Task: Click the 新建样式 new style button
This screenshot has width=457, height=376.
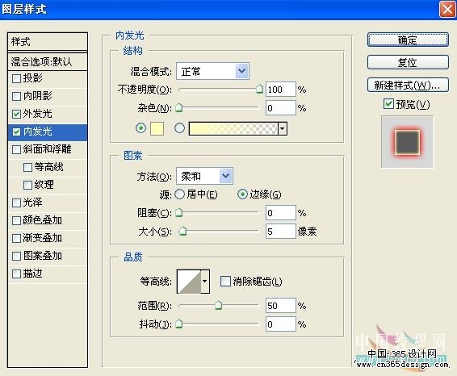Action: pos(408,85)
